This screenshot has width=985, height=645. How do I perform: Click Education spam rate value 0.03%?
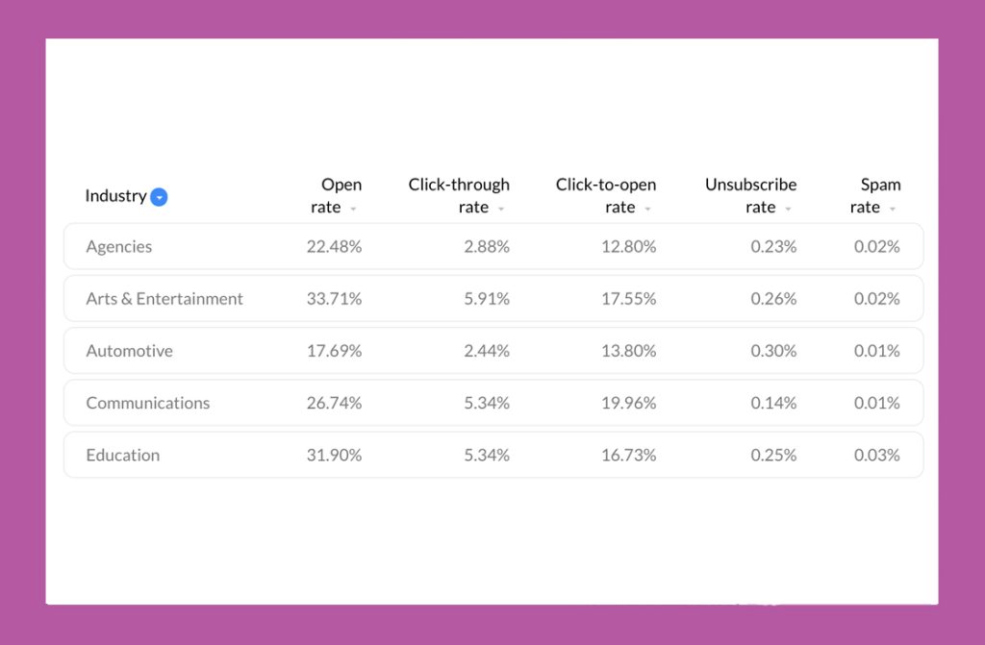(x=877, y=455)
